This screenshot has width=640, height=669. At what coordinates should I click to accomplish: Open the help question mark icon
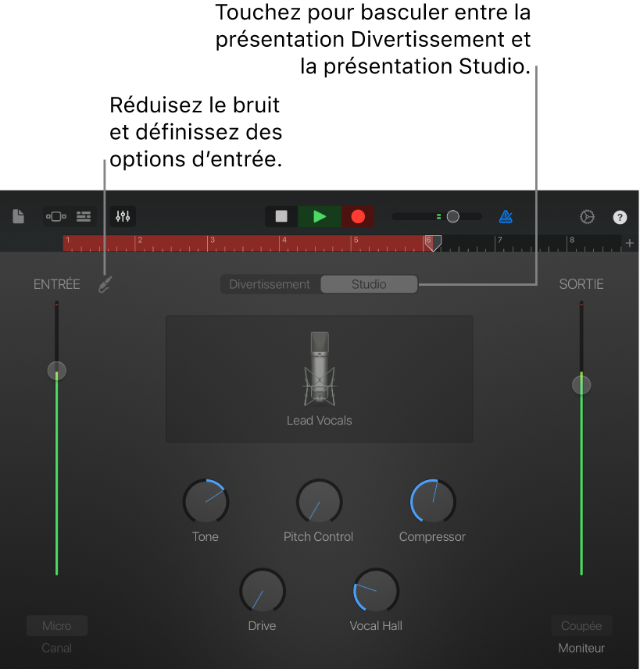coord(620,216)
